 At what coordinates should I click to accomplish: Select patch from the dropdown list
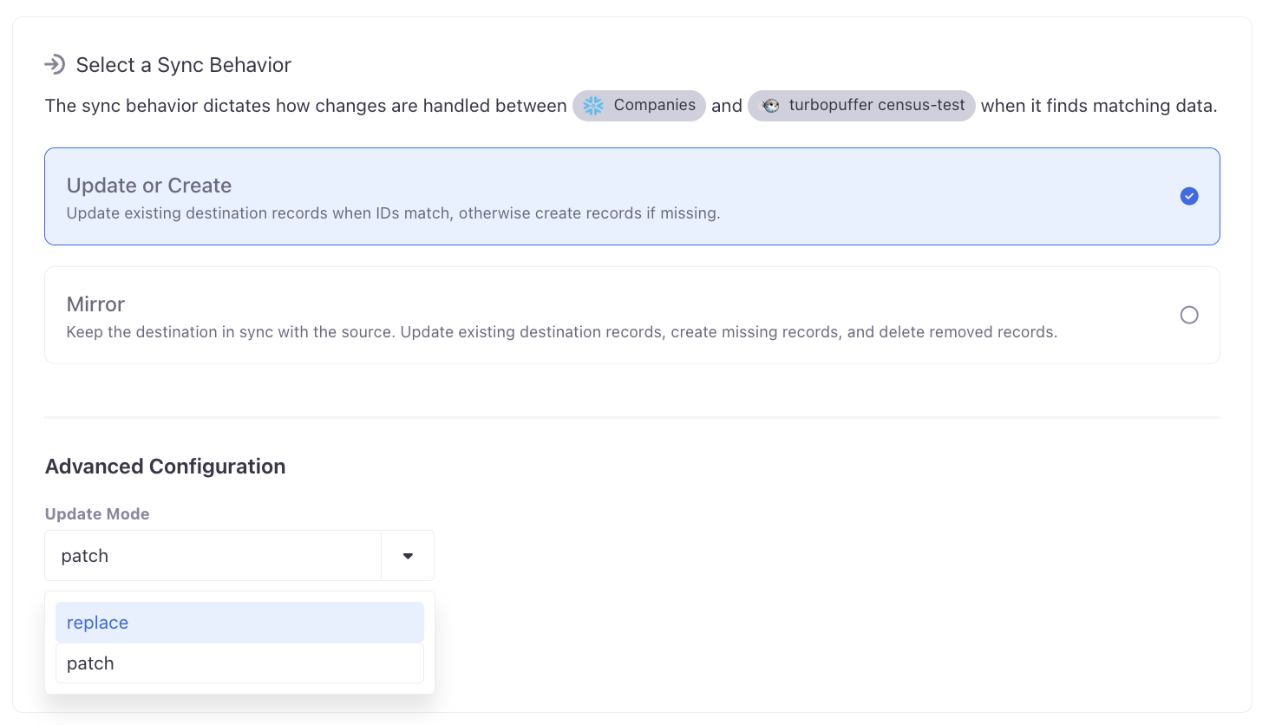(x=239, y=663)
